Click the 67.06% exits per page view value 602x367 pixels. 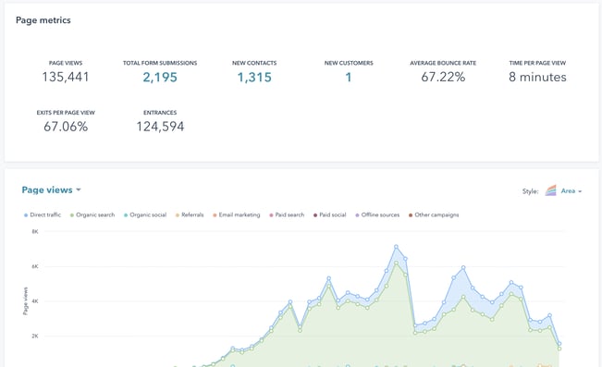click(x=66, y=127)
